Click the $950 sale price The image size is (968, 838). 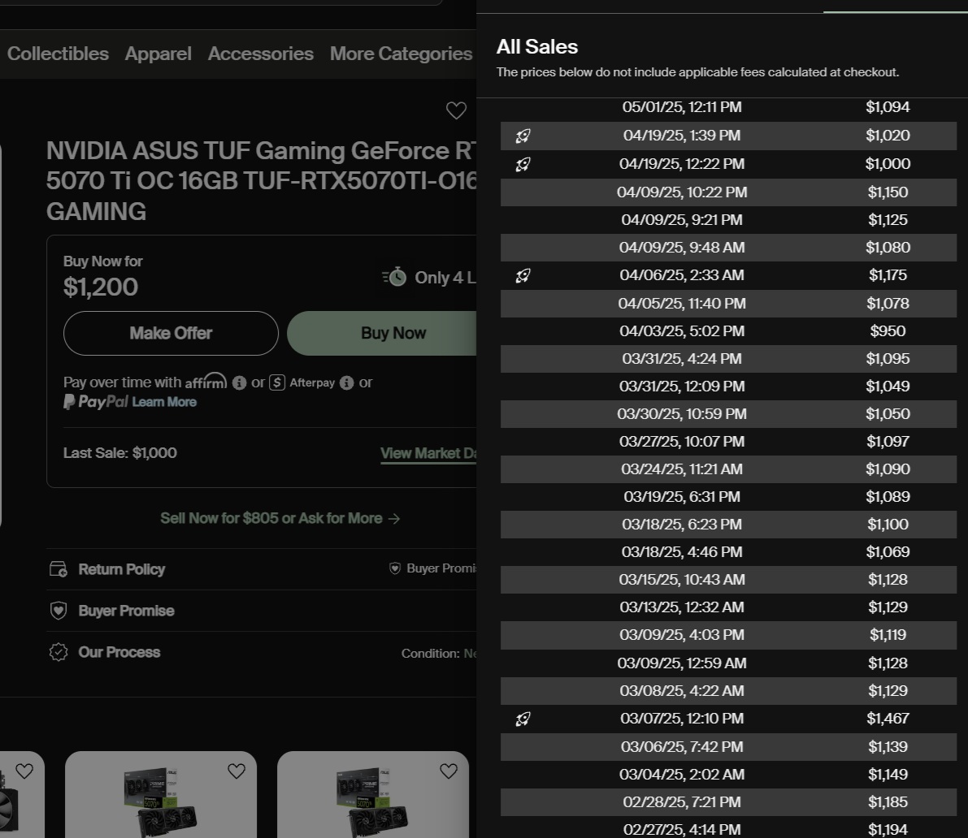click(x=888, y=332)
